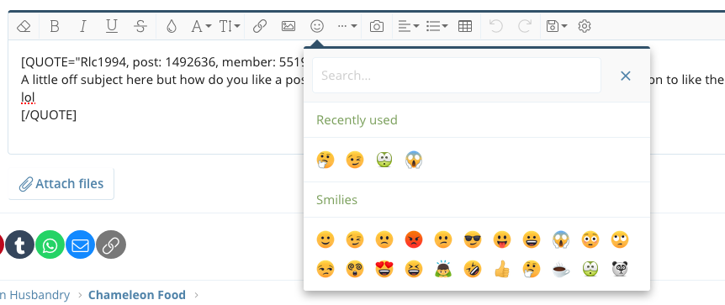
Task: Share via Email envelope icon
Action: click(x=81, y=245)
